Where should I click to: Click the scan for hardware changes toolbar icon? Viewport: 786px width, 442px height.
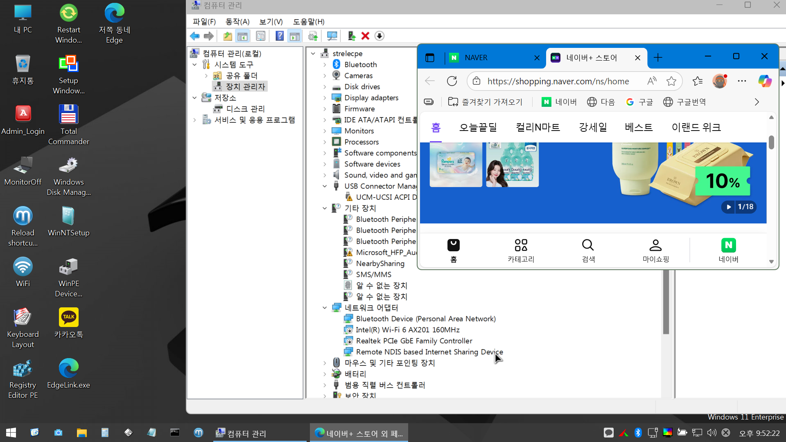(332, 36)
